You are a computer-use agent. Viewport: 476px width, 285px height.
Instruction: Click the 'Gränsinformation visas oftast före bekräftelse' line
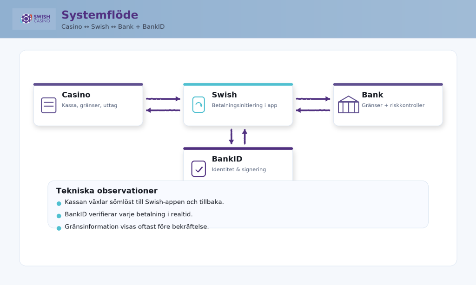(x=137, y=227)
